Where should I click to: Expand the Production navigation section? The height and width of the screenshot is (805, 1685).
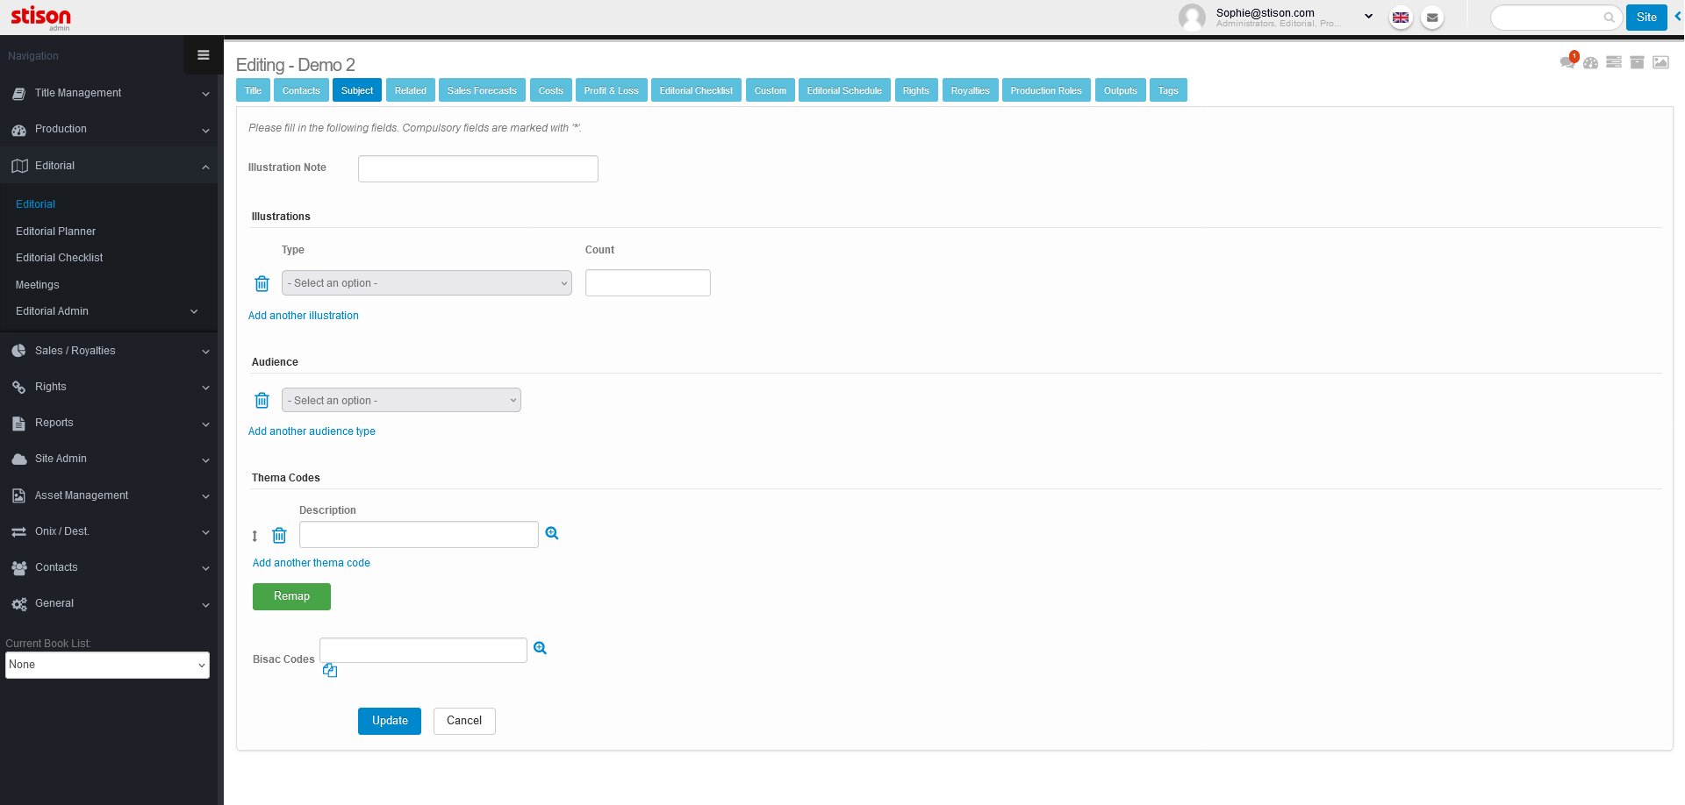pos(110,129)
